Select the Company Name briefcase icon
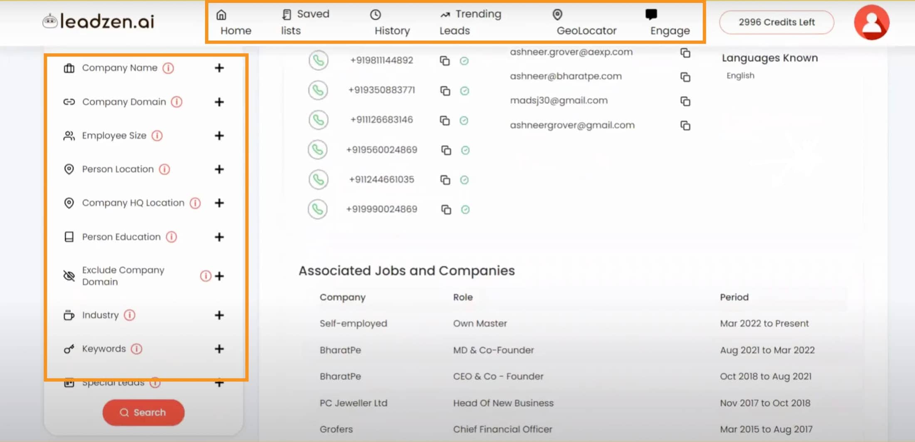Screen dimensions: 915x442 (x=69, y=68)
